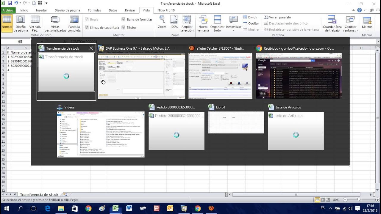The width and height of the screenshot is (381, 214).
Task: Switch to the Insertar tab
Action: pos(41,10)
